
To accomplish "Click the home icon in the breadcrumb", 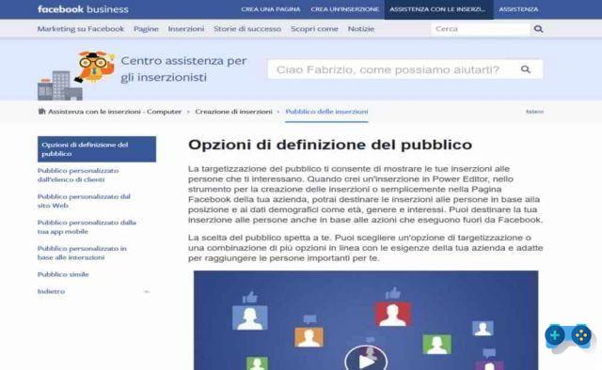I will [x=41, y=112].
